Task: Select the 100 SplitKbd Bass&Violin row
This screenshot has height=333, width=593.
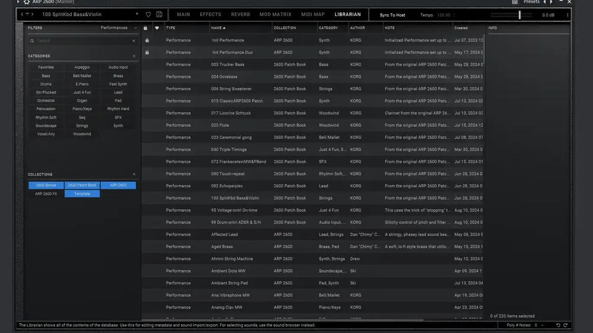Action: pos(313,198)
